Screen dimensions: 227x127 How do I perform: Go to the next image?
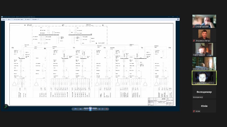[x=95, y=109]
